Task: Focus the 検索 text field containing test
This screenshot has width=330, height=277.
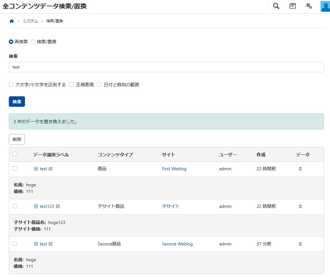Action: tap(166, 67)
